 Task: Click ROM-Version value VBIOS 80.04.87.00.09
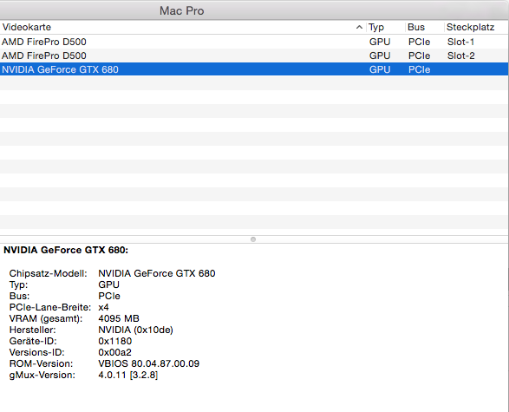pyautogui.click(x=148, y=363)
